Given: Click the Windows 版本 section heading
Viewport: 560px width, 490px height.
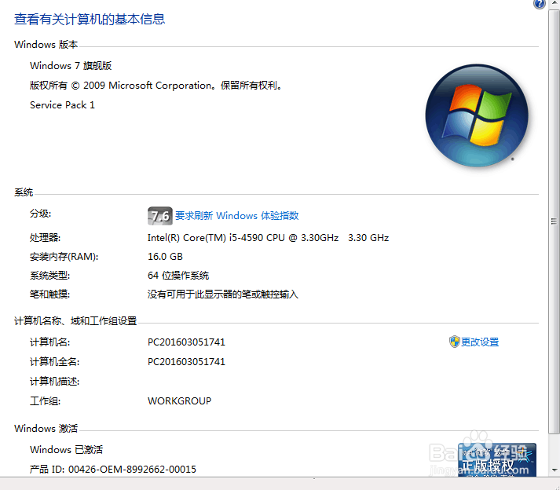Looking at the screenshot, I should point(46,45).
